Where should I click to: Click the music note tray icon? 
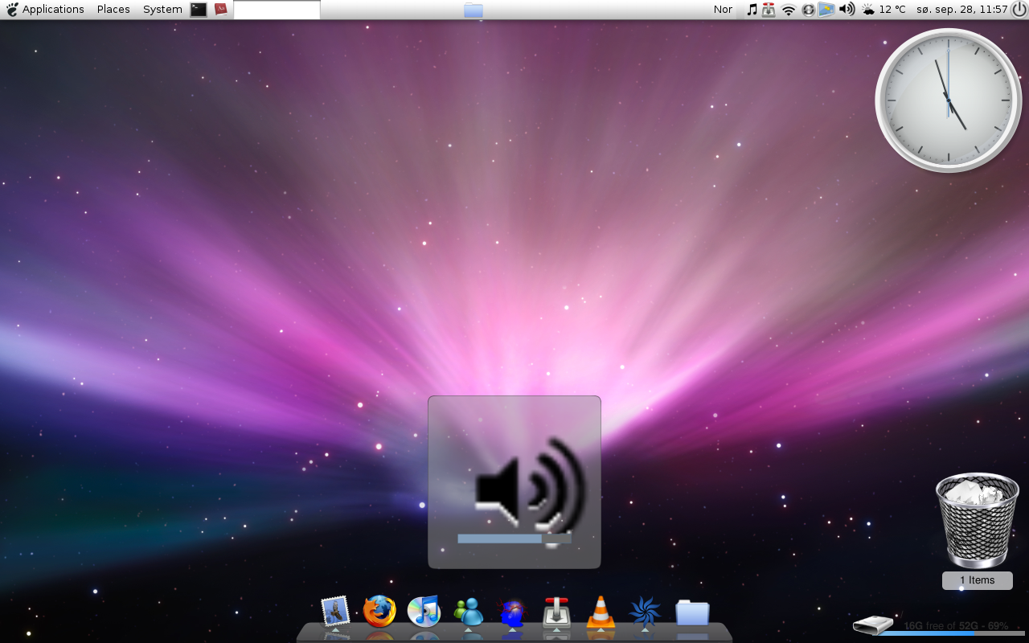tap(752, 10)
